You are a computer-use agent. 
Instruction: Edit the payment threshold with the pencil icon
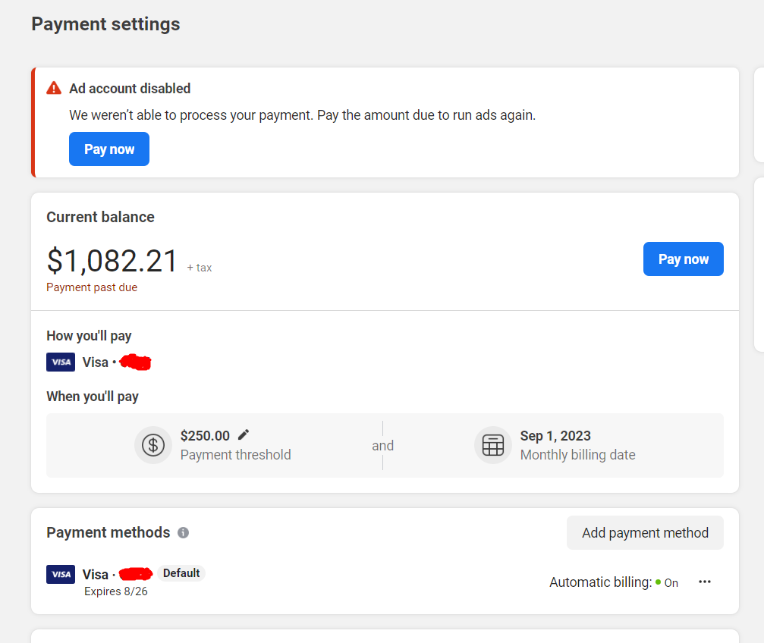[244, 435]
